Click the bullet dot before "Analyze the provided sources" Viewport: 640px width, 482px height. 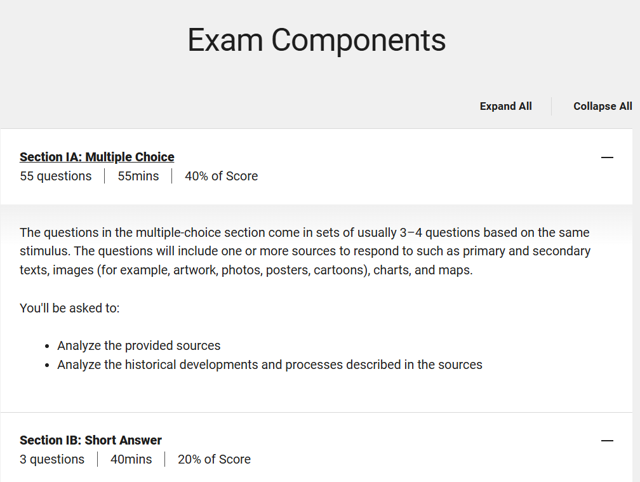pos(48,347)
